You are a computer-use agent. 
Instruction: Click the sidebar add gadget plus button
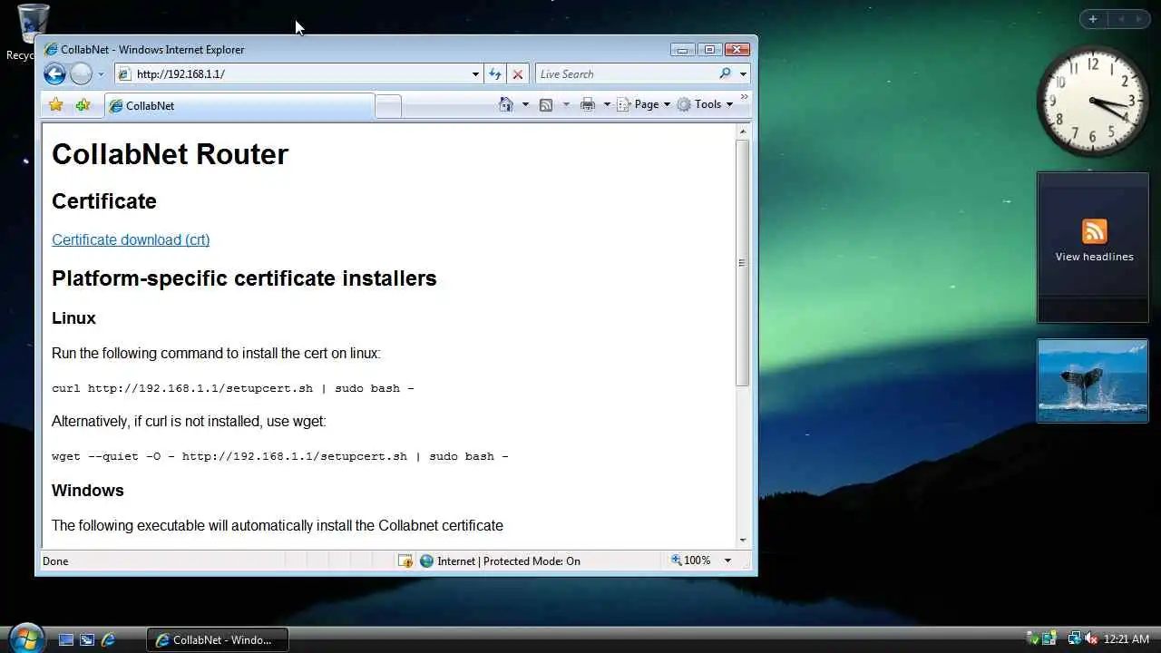pos(1093,19)
